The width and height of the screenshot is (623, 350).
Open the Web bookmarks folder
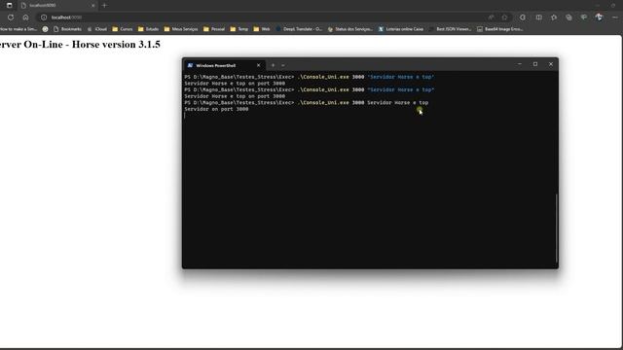(x=262, y=29)
